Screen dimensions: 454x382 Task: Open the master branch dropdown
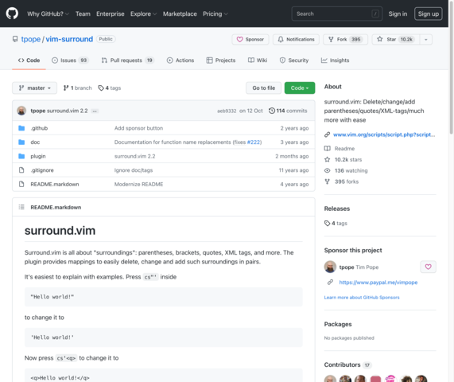34,88
